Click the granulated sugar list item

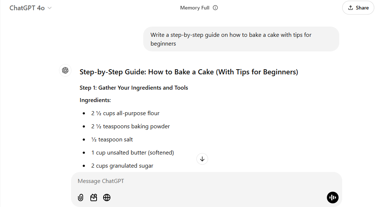[x=122, y=166]
